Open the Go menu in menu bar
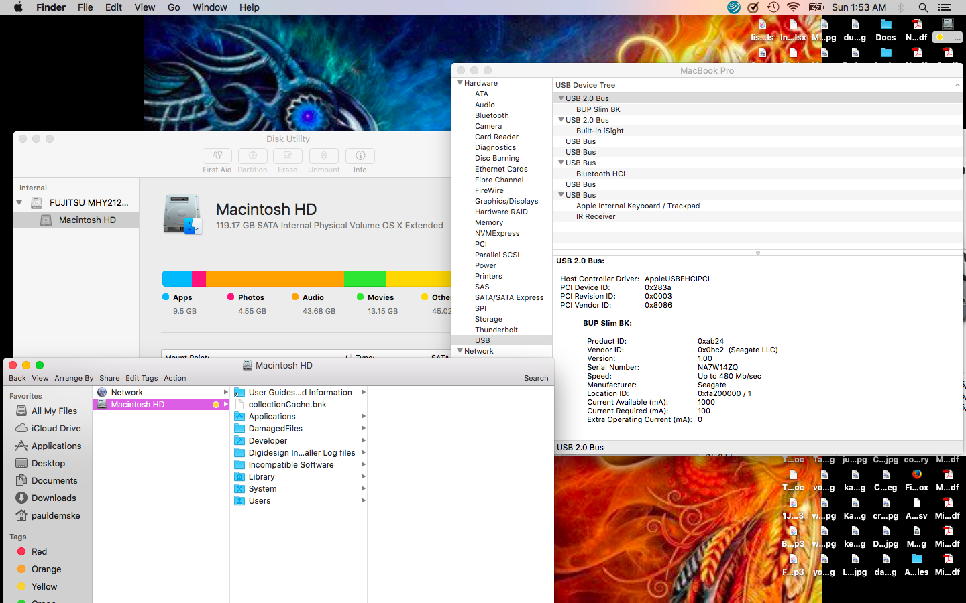This screenshot has height=603, width=966. (x=174, y=7)
